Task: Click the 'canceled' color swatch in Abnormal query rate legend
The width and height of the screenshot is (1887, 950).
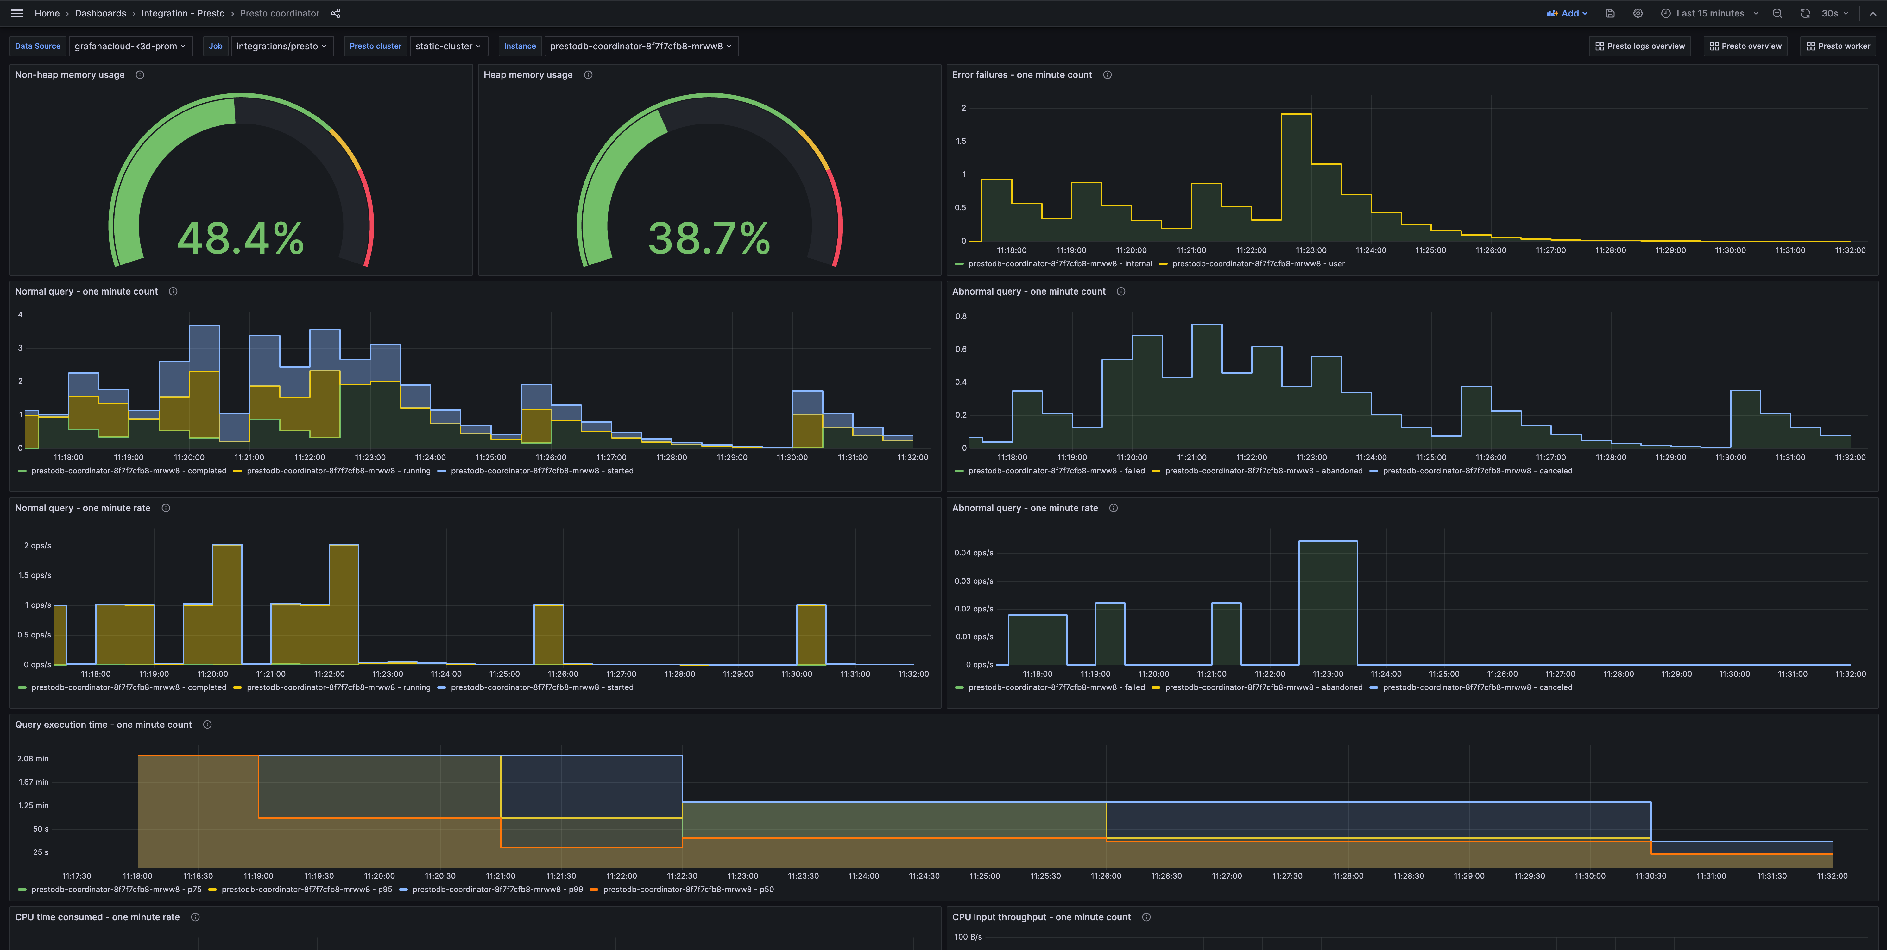Action: point(1373,688)
